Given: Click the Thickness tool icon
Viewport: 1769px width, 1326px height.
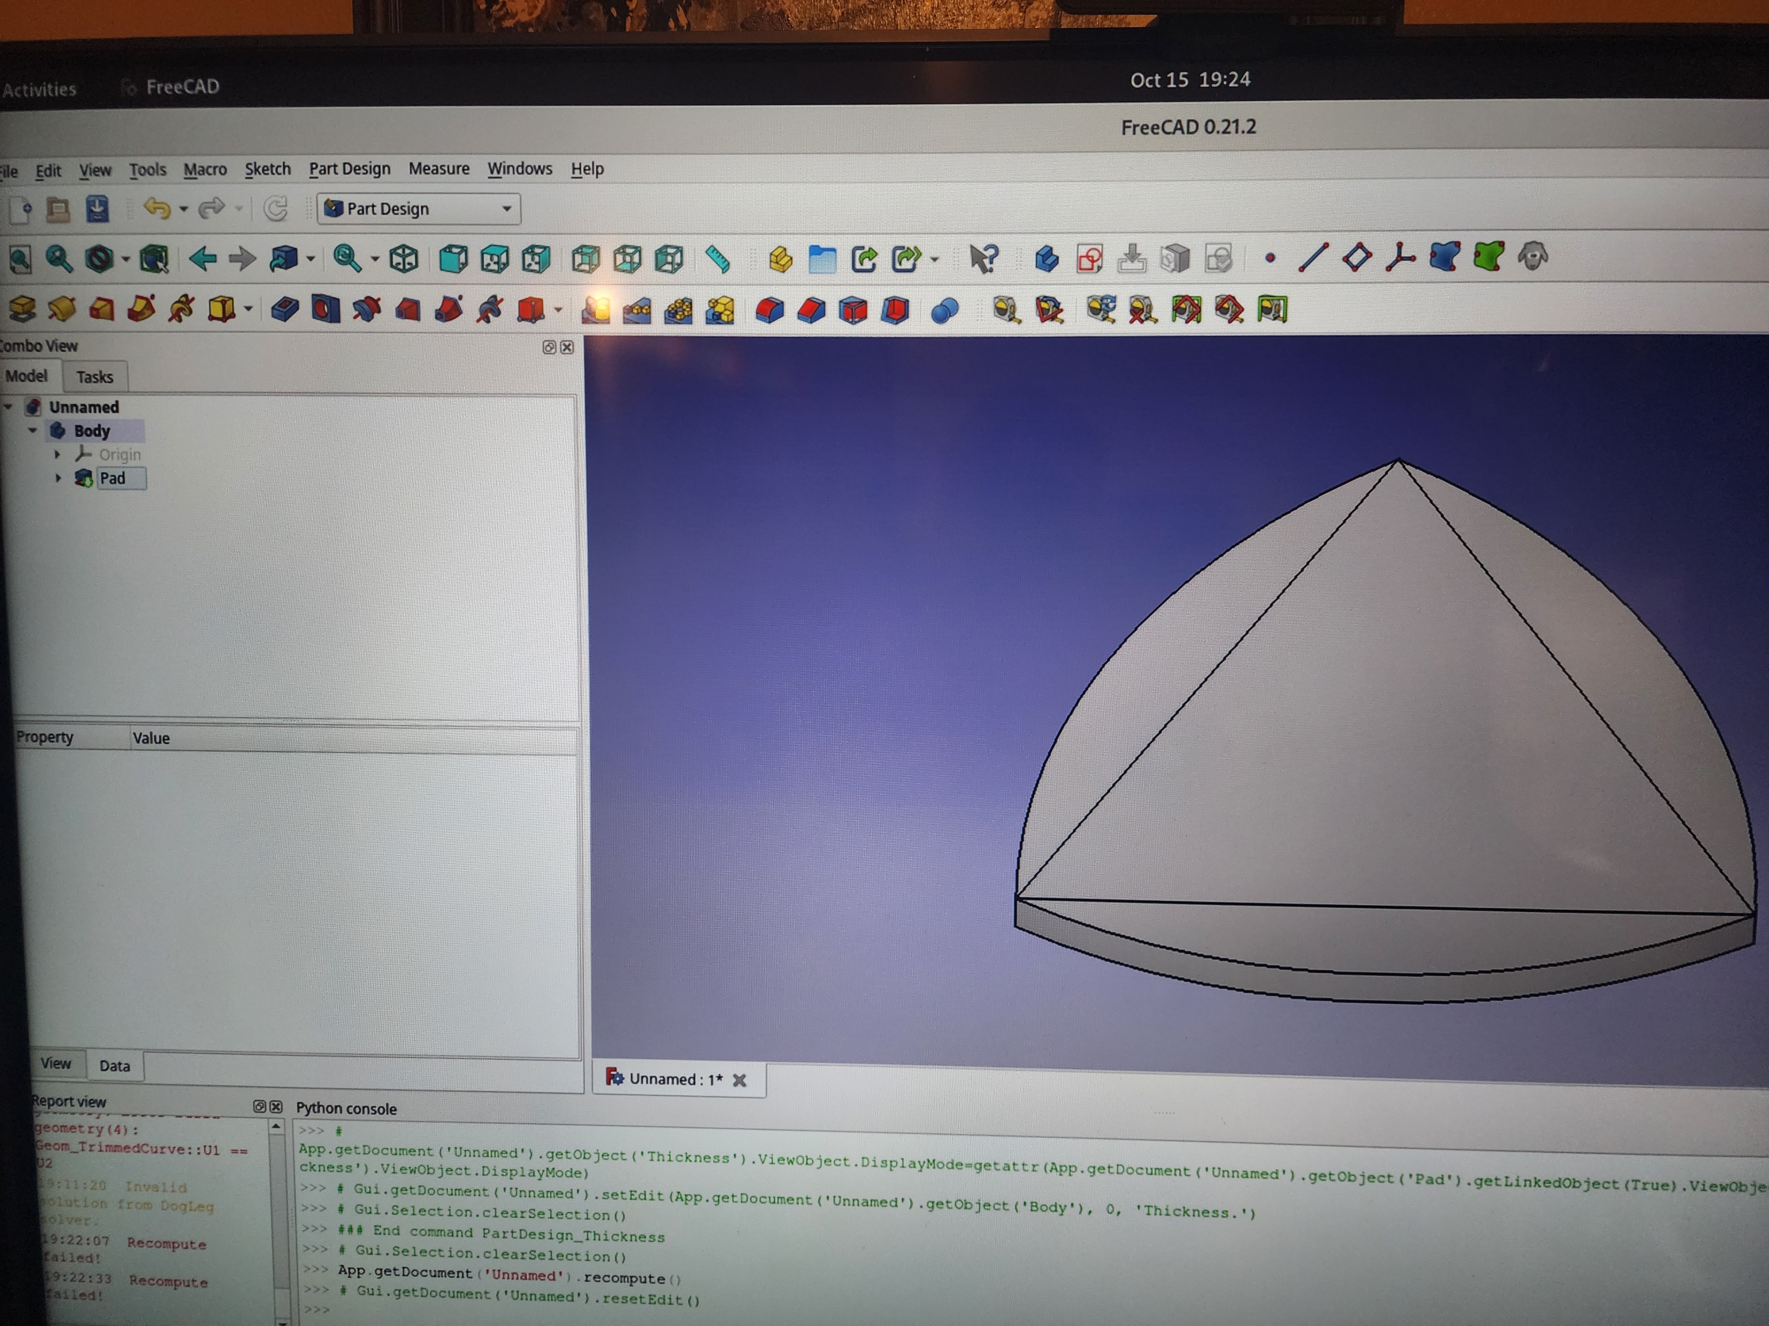Looking at the screenshot, I should coord(895,310).
